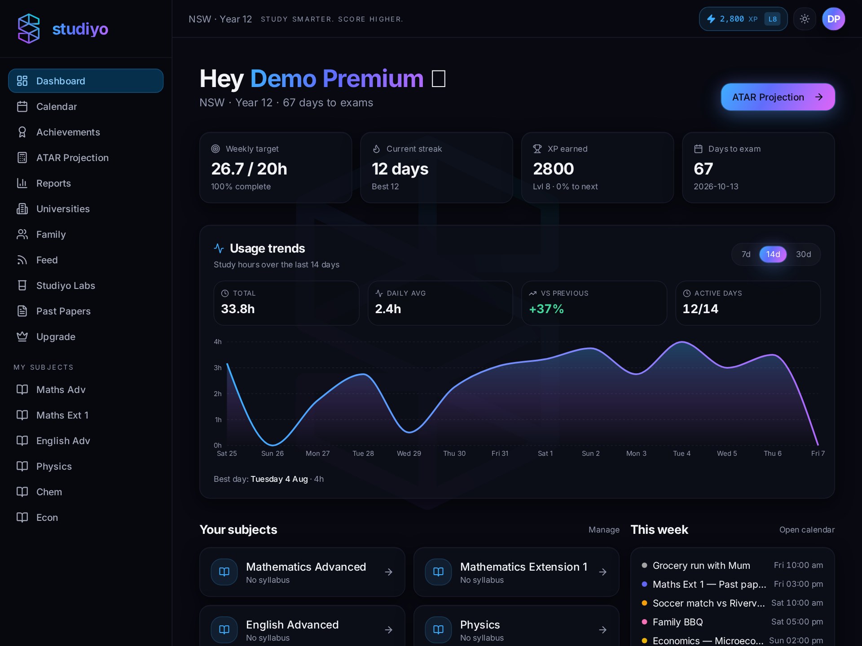Click the 12/14 active days value
This screenshot has height=646, width=862.
(x=700, y=309)
